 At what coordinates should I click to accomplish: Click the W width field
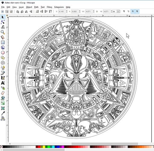[89, 11]
